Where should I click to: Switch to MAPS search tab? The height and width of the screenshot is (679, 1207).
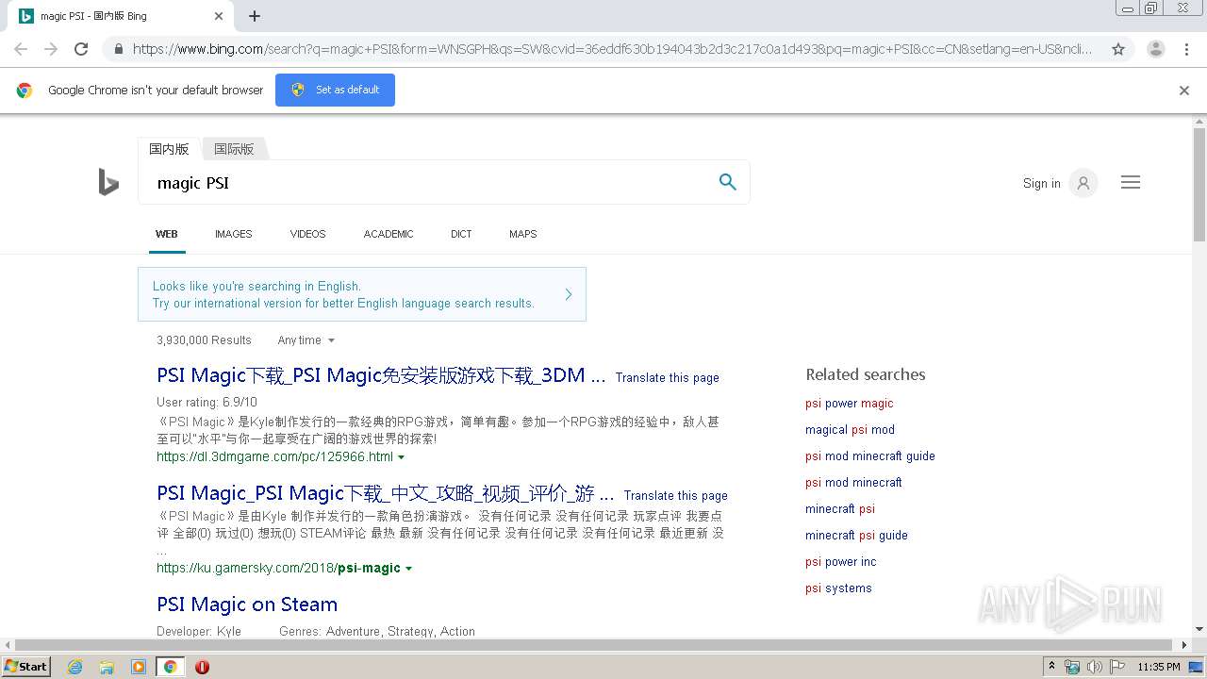(522, 234)
